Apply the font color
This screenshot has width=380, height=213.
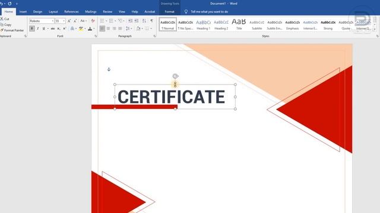(90, 28)
